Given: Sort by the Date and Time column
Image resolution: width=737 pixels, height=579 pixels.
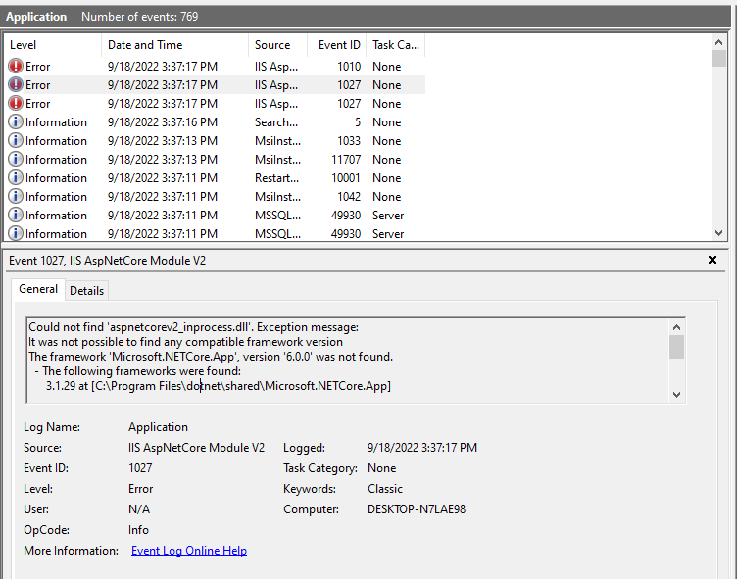Looking at the screenshot, I should (174, 45).
